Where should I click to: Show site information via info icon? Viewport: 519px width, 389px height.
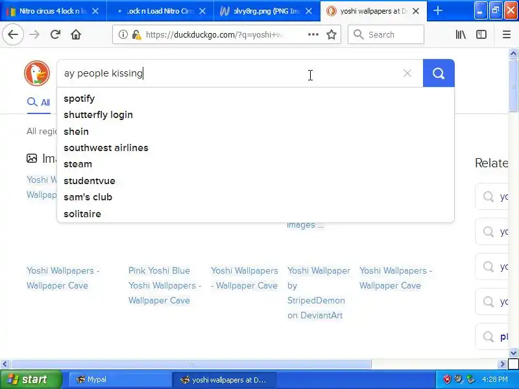[x=123, y=34]
